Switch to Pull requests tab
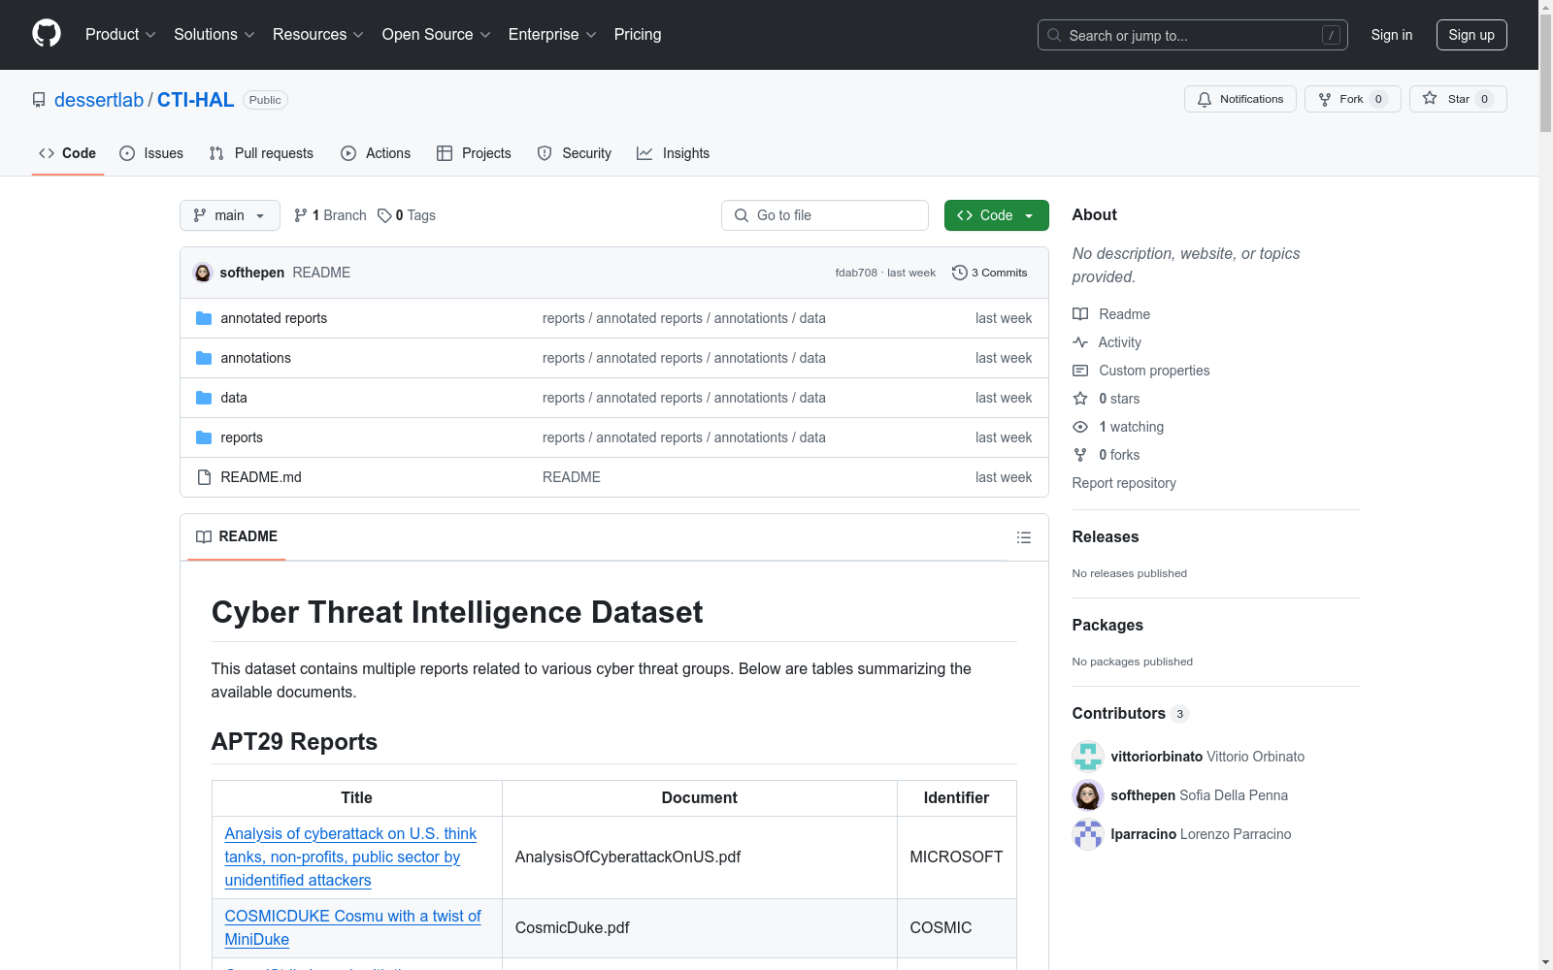1553x970 pixels. (x=261, y=153)
